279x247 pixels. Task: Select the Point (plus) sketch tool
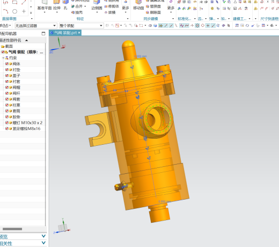point(24,11)
